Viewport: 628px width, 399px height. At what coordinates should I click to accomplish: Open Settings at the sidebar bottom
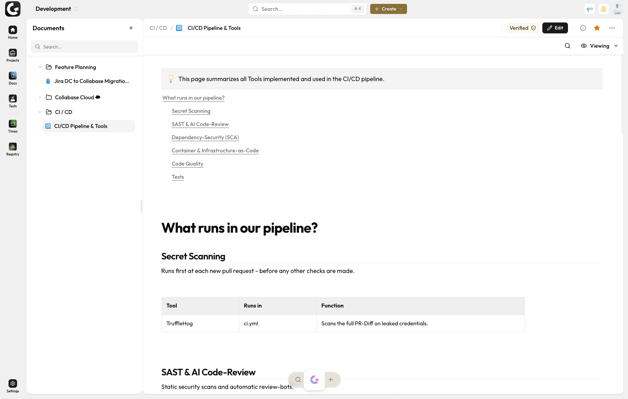tap(13, 386)
